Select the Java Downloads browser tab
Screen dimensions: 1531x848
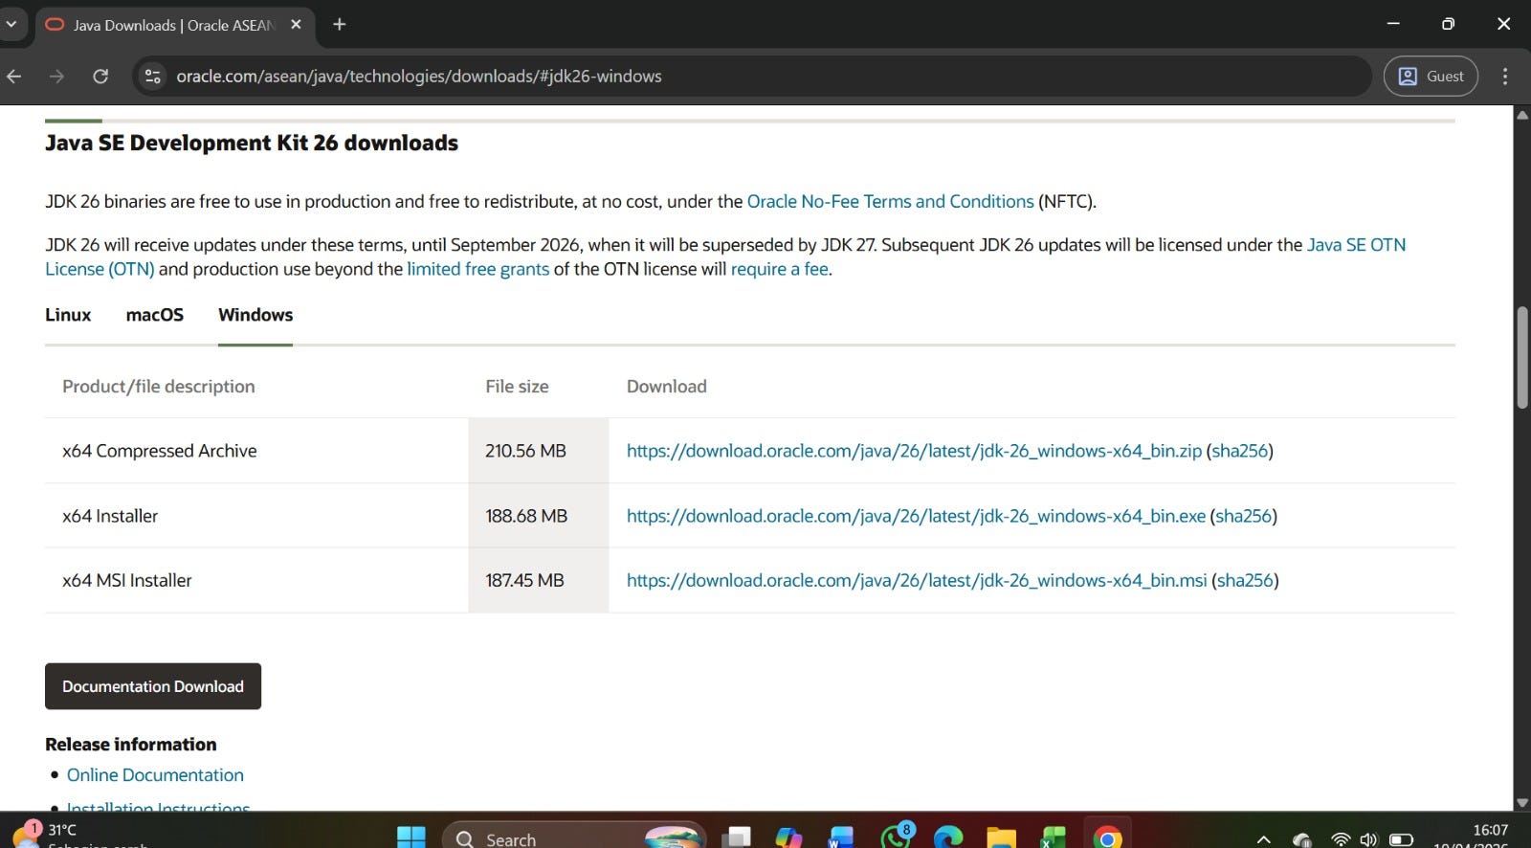click(x=174, y=25)
